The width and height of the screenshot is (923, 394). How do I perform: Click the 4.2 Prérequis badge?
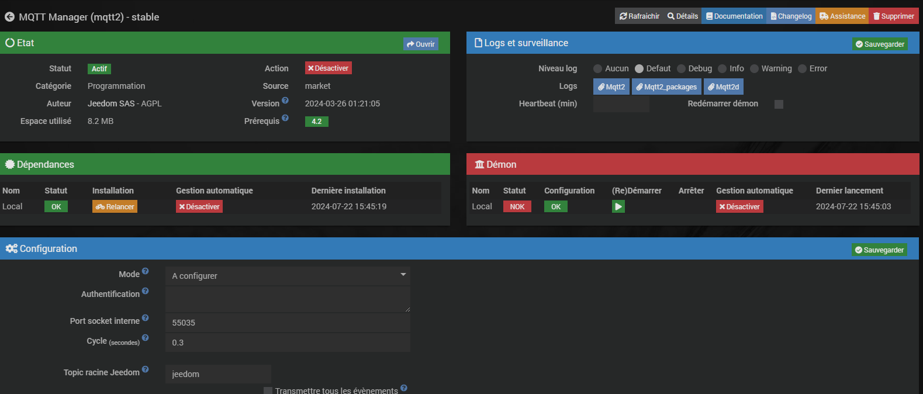coord(317,122)
